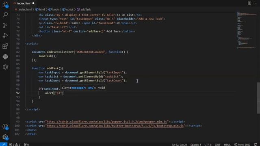Viewport: 260px width, 146px height.
Task: Place cursor inside alert("pl") on line 92
Action: point(58,93)
